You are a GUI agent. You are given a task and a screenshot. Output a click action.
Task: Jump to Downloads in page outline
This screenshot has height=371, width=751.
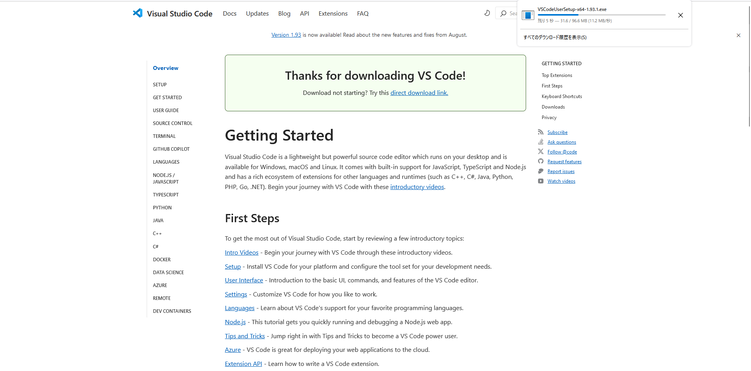[553, 107]
